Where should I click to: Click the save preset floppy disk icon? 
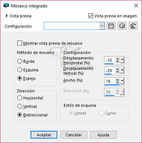click(x=111, y=26)
